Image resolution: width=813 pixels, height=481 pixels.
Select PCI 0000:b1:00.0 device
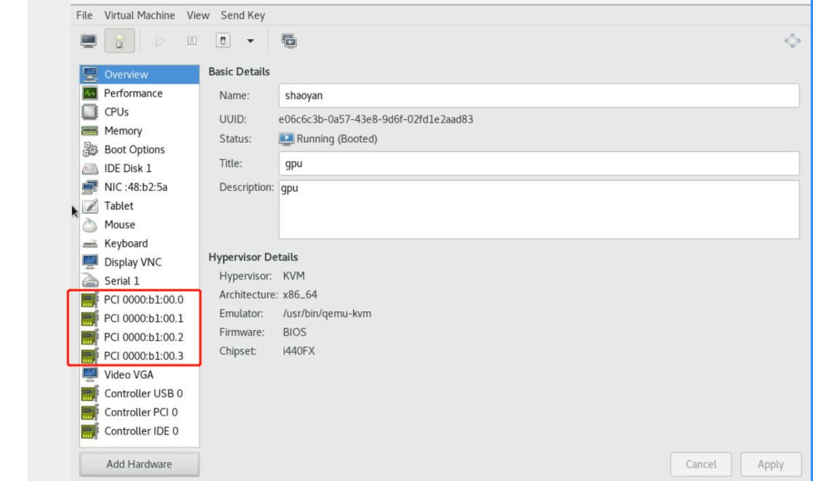(143, 299)
